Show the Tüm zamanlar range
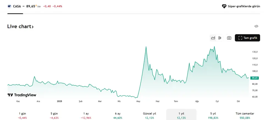The height and width of the screenshot is (120, 264). (245, 115)
